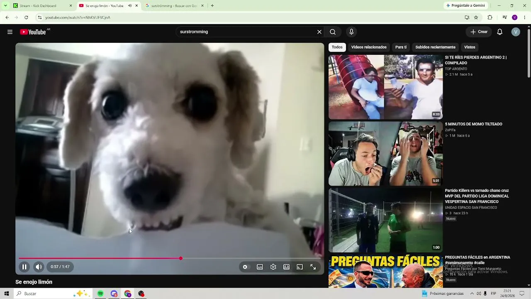Image resolution: width=531 pixels, height=299 pixels.
Task: Expand the system tray hidden icons chevron
Action: coord(472,294)
